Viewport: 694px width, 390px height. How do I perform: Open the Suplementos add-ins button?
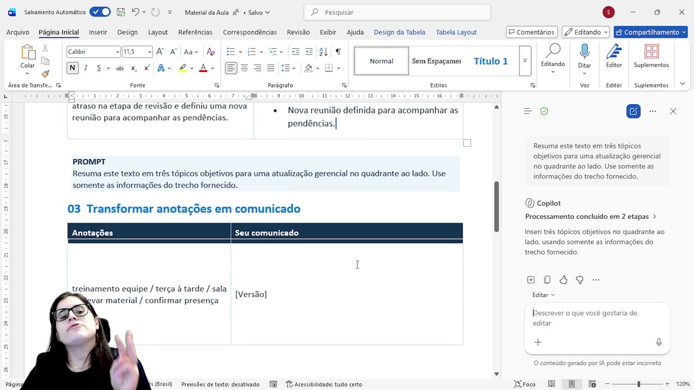pyautogui.click(x=651, y=56)
